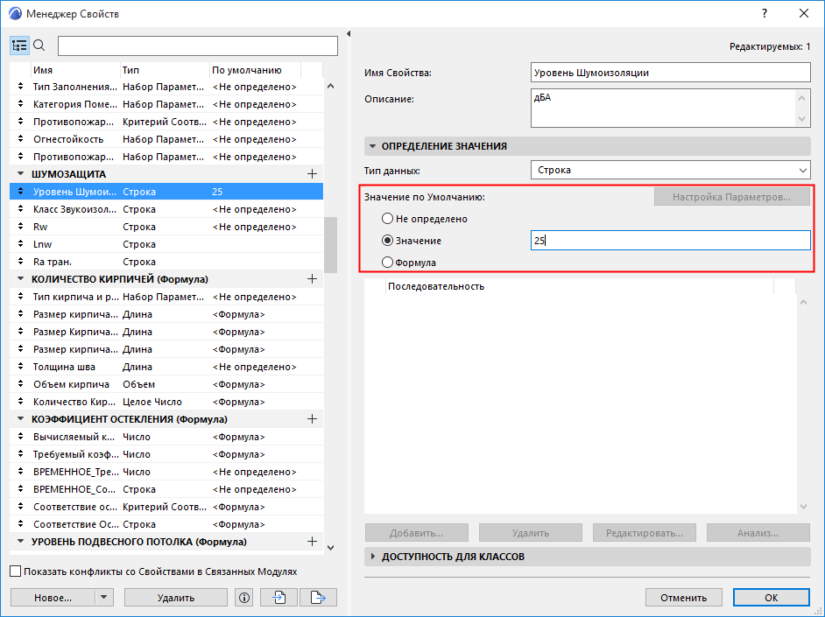Switch to tree list view icon
The height and width of the screenshot is (617, 825).
pos(19,46)
